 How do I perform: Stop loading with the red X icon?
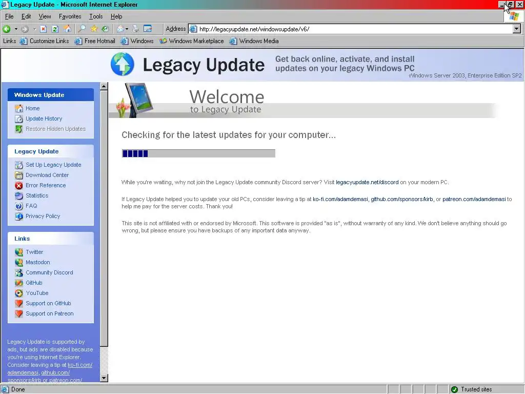pos(43,29)
